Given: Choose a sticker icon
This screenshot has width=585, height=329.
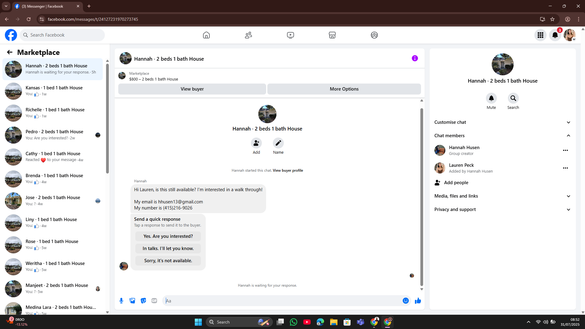Looking at the screenshot, I should (x=143, y=301).
